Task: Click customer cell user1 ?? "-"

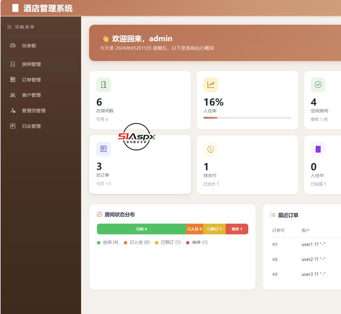Action: coord(313,244)
